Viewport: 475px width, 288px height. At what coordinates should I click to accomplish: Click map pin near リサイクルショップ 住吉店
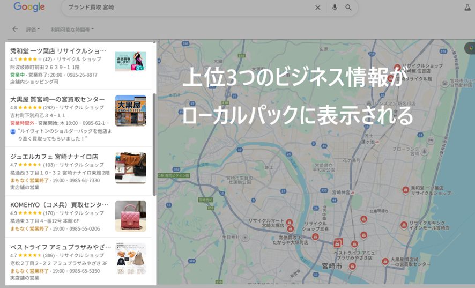click(x=397, y=68)
